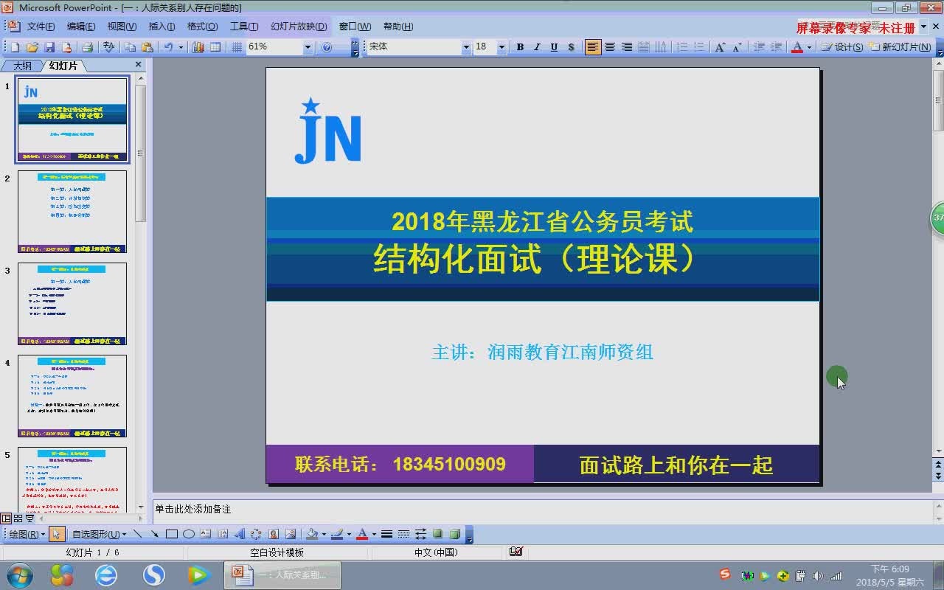This screenshot has height=590, width=944.
Task: Open the 插入(I) menu
Action: (162, 27)
